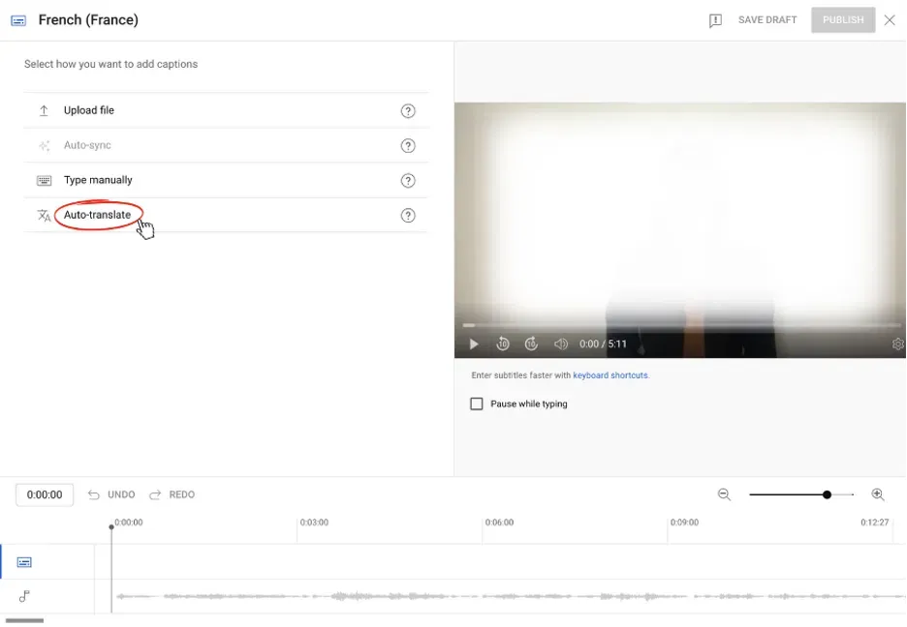Mute the video volume
The width and height of the screenshot is (907, 627).
[x=560, y=344]
